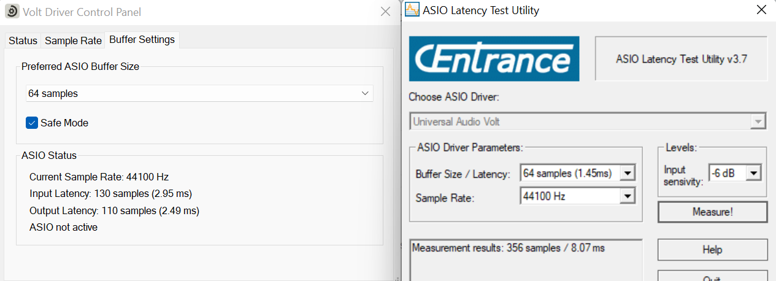This screenshot has width=776, height=281.
Task: Toggle the Safe Mode checkbox
Action: pyautogui.click(x=32, y=123)
